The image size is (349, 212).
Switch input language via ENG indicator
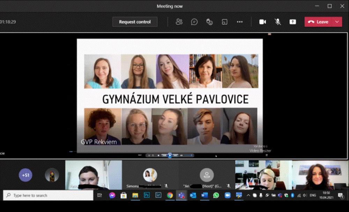point(313,195)
